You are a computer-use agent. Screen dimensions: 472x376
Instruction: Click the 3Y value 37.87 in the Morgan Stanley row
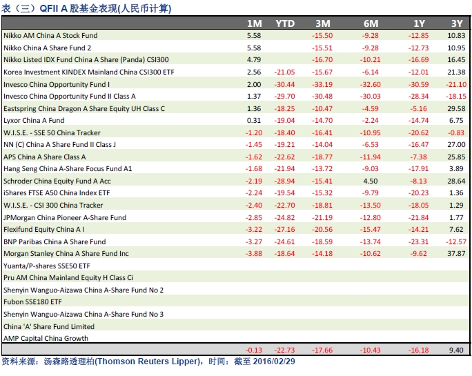tap(456, 254)
